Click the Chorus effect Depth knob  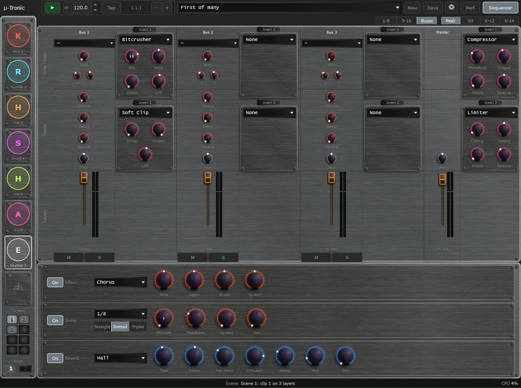click(194, 280)
